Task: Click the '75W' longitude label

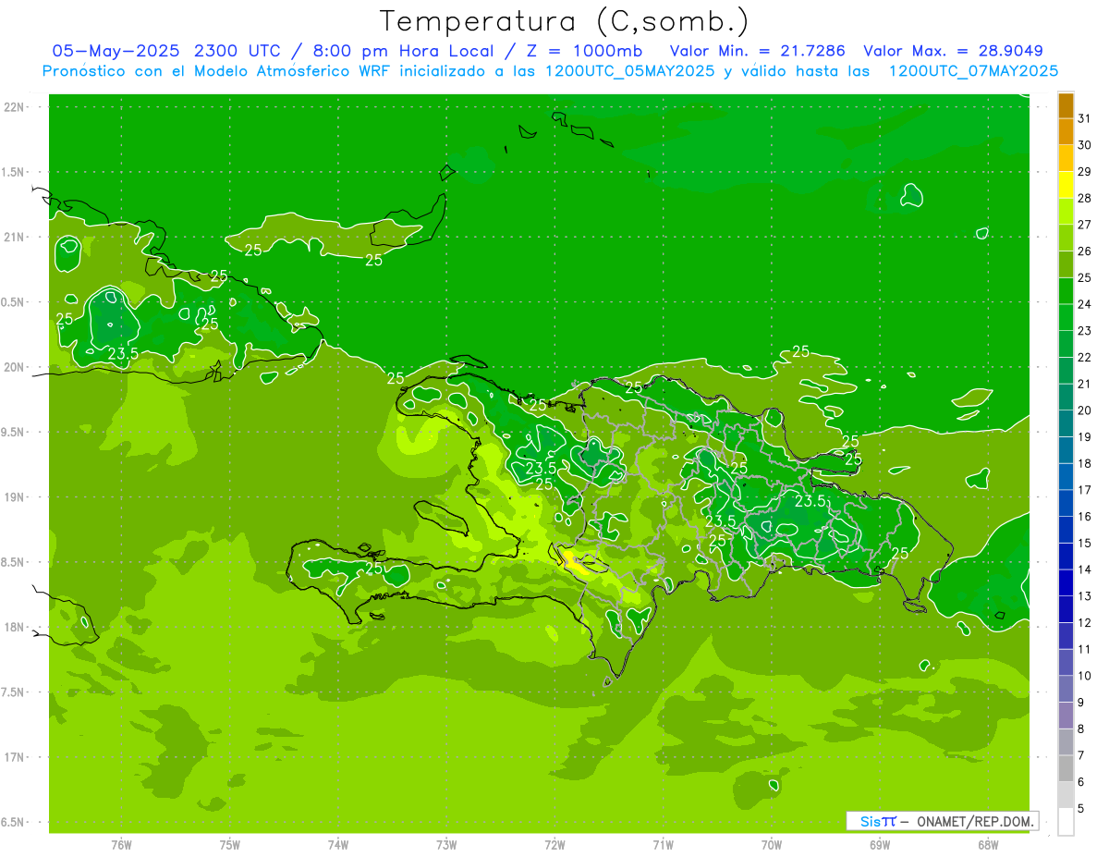Action: pos(230,844)
